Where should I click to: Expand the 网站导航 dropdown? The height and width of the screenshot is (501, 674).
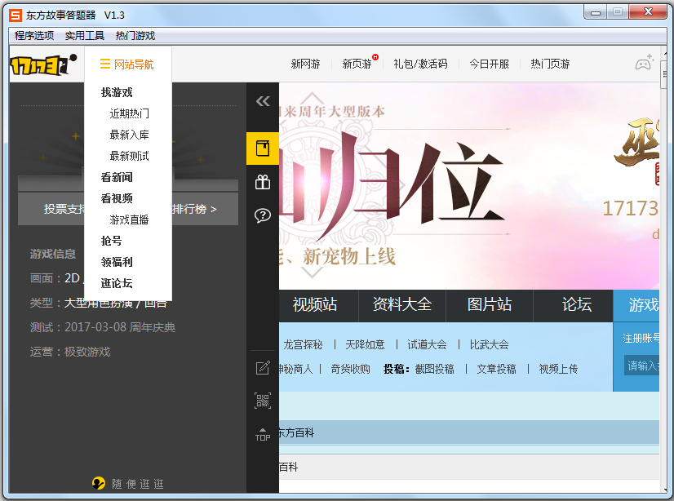pos(126,64)
